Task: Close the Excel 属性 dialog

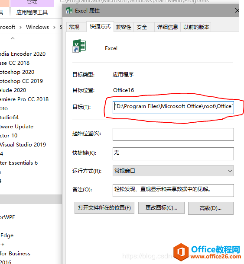Action: click(237, 11)
